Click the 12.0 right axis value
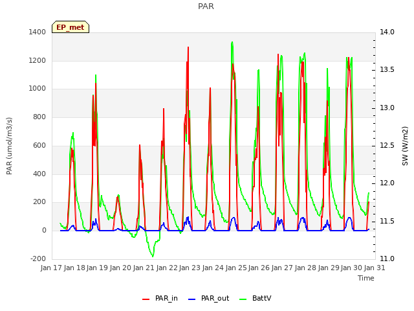This screenshot has width=414, height=311. (x=387, y=183)
